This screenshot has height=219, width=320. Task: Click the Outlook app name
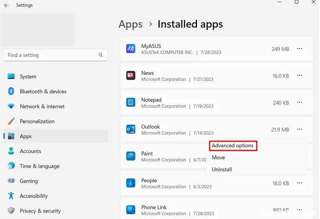point(150,127)
